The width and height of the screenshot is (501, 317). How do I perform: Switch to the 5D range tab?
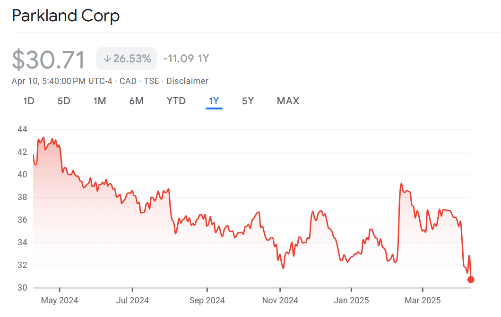click(64, 101)
